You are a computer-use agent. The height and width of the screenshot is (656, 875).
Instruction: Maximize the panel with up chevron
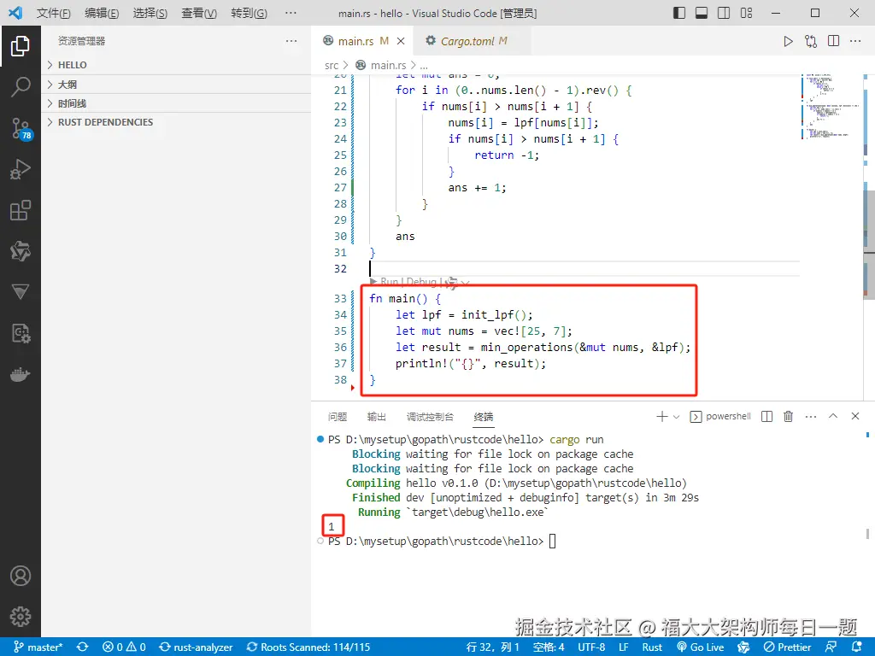[833, 416]
